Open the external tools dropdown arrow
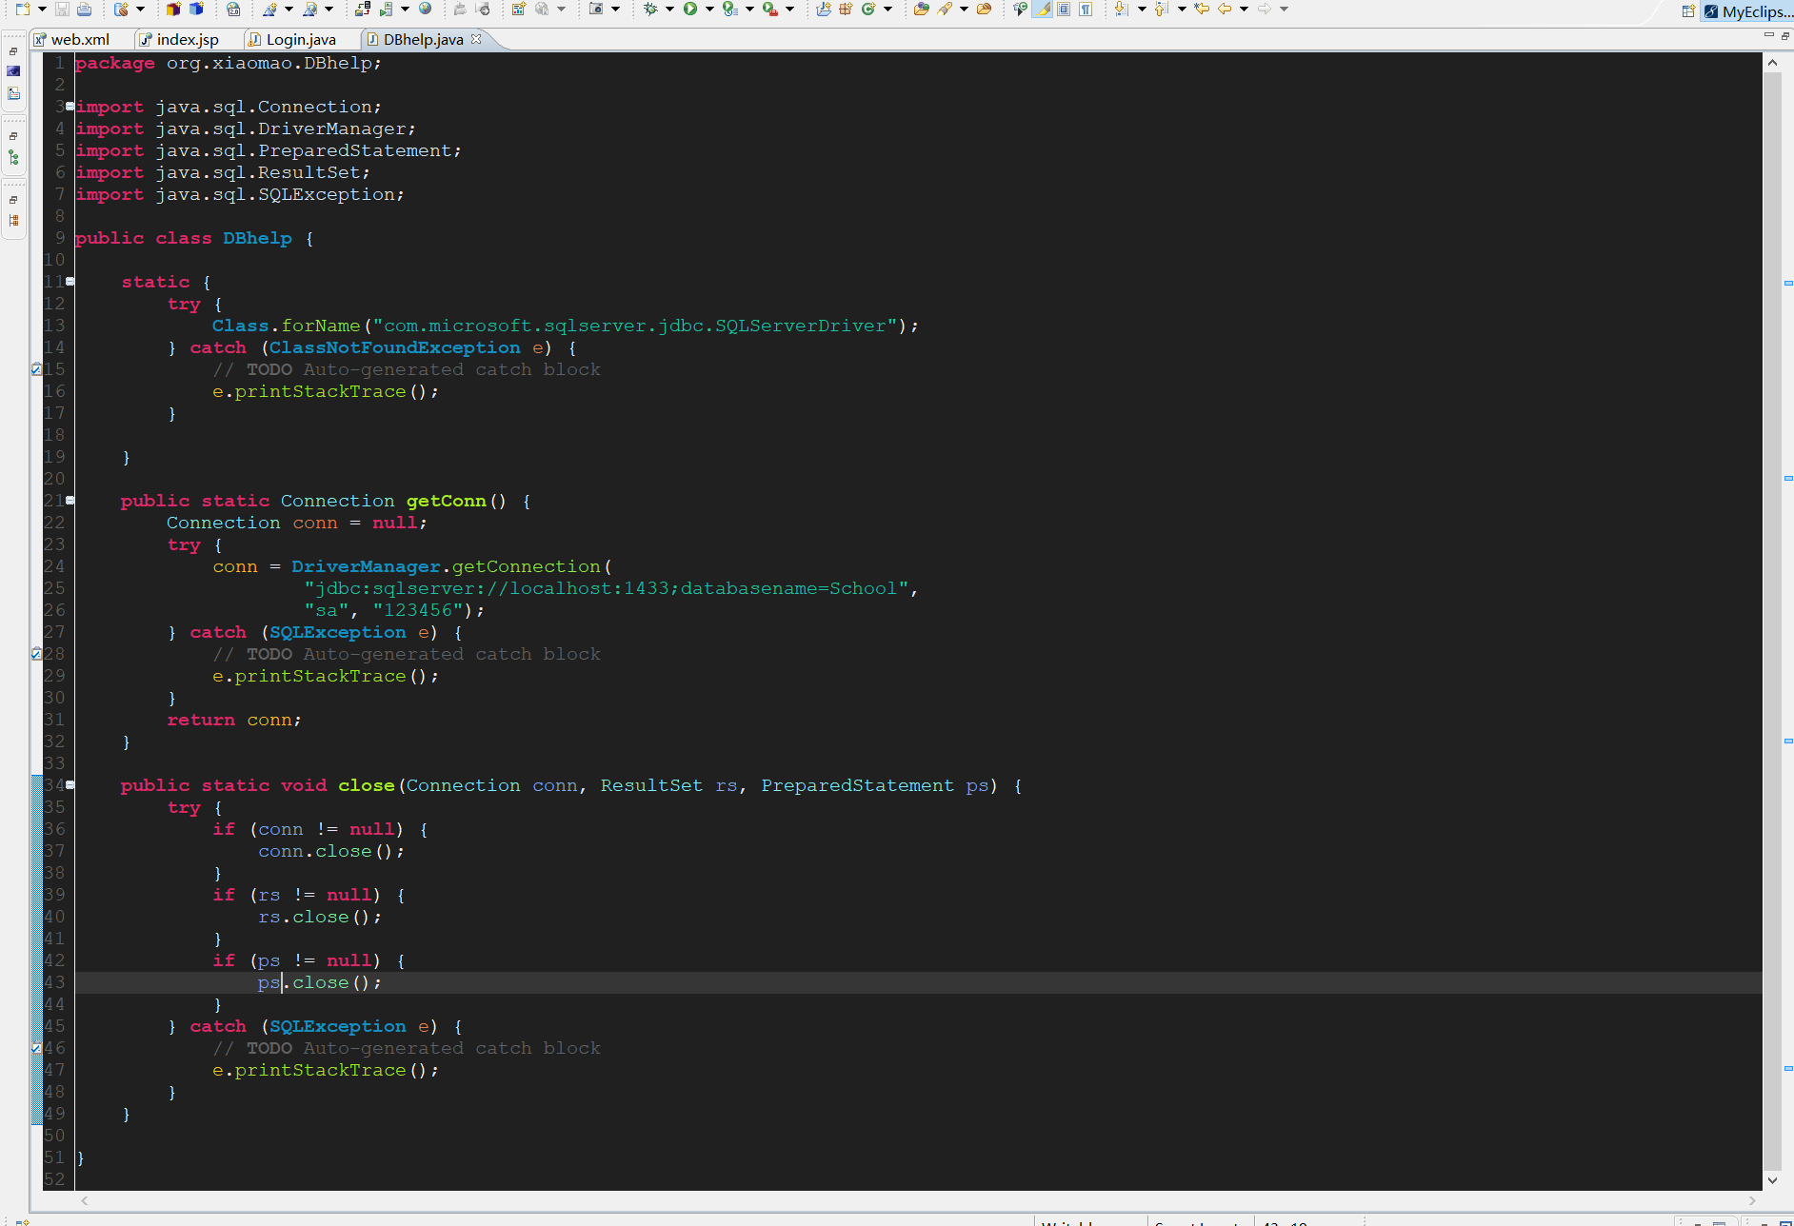Viewport: 1794px width, 1226px height. click(789, 10)
